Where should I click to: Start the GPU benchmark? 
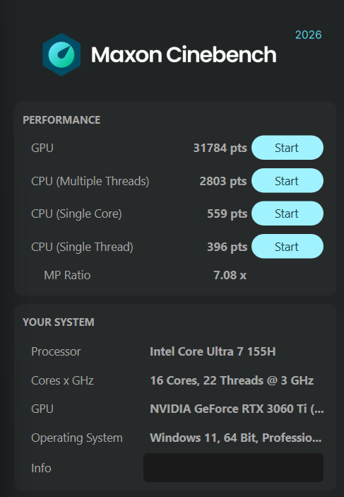click(x=287, y=148)
